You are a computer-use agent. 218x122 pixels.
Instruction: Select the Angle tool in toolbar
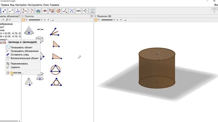(65, 11)
